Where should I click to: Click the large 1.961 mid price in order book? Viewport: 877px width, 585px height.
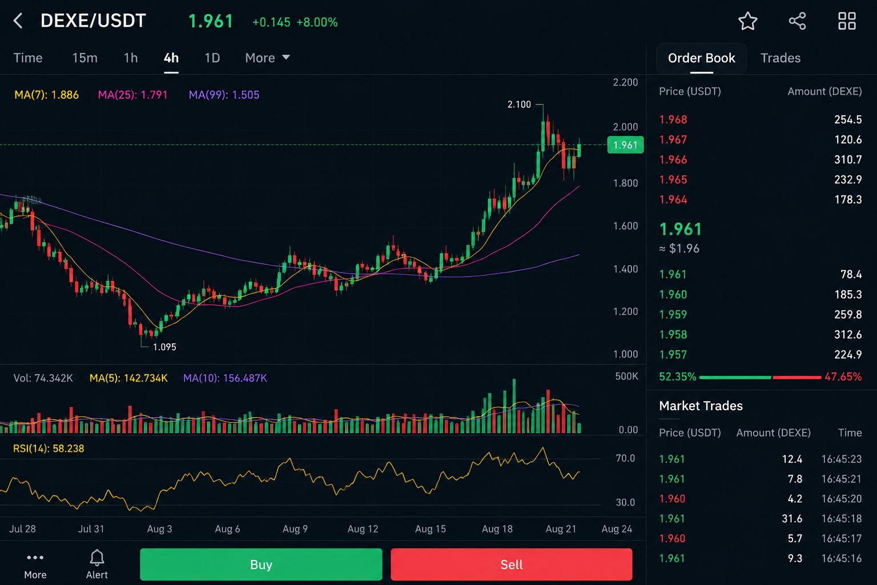point(680,229)
